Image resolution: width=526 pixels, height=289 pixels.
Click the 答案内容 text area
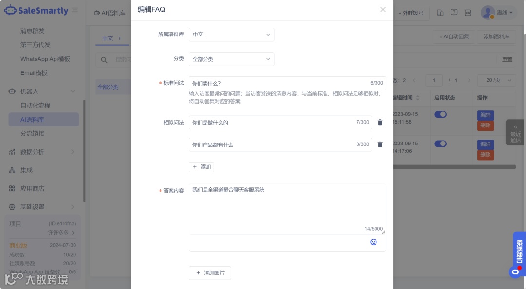point(287,209)
